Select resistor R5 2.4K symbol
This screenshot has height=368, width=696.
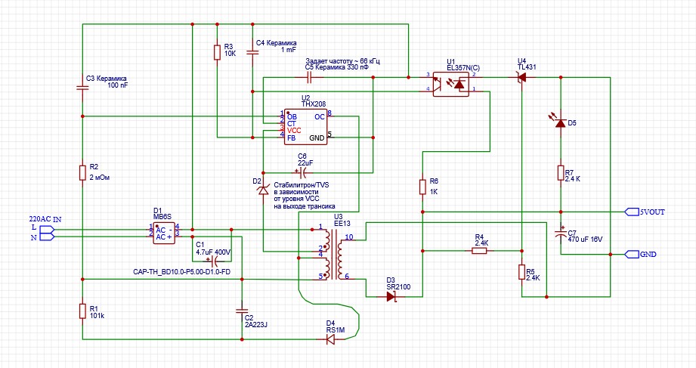click(522, 272)
